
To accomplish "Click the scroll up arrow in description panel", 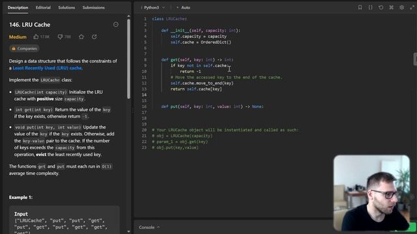I will tap(129, 16).
